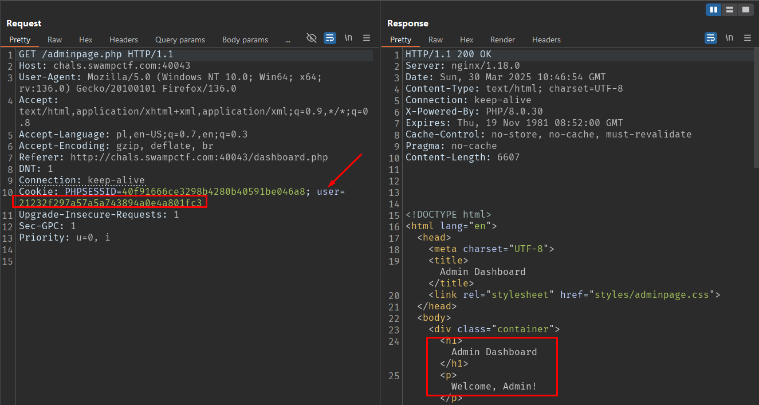Select side-by-side layout icon
The image size is (759, 405).
point(714,10)
